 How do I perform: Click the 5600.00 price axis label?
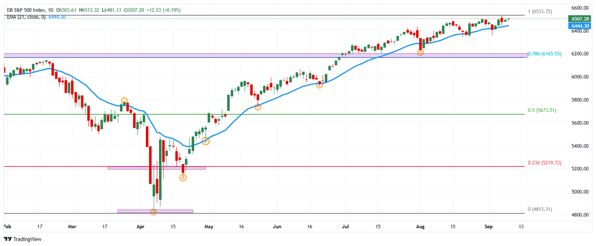(x=580, y=123)
